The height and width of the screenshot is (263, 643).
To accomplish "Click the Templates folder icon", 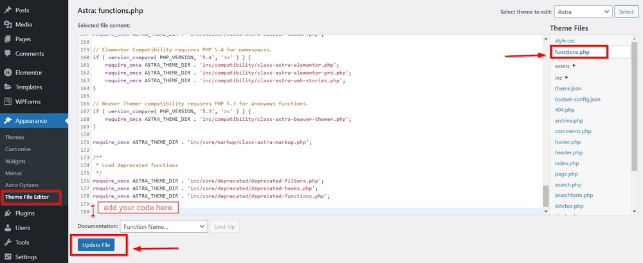I will tap(7, 87).
